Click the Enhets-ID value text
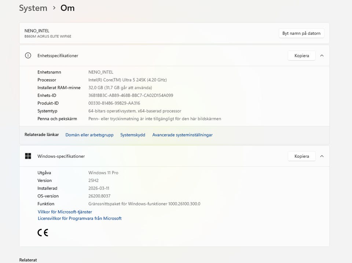352x263 pixels. [x=131, y=95]
